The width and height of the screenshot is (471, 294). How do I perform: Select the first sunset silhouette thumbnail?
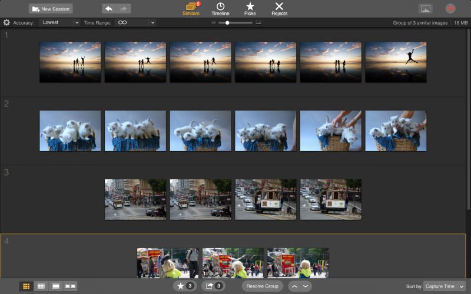pos(70,62)
